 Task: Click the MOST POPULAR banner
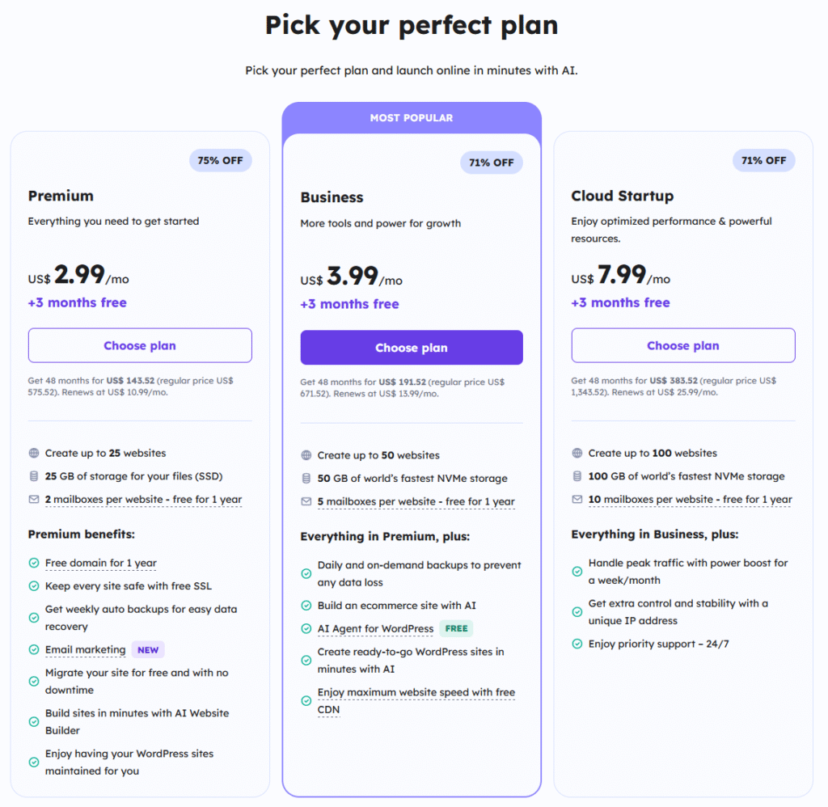[x=412, y=118]
